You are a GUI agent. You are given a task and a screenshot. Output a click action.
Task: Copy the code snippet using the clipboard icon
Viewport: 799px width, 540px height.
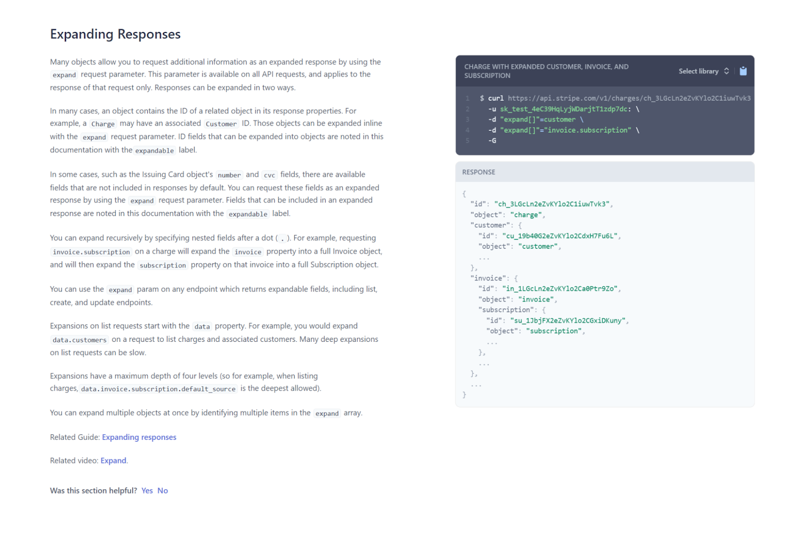[743, 71]
